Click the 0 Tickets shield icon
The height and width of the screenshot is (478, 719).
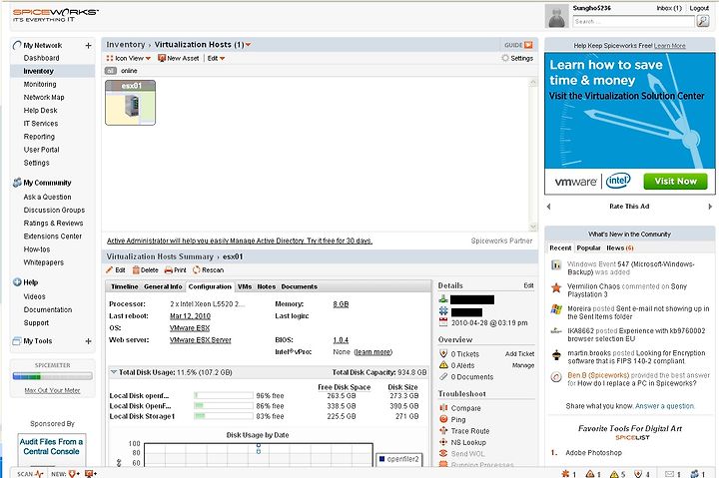(443, 354)
